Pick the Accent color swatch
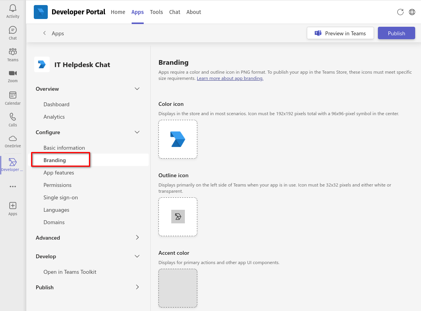This screenshot has width=421, height=311. point(178,288)
